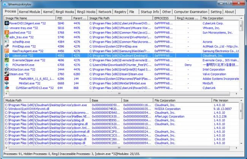This screenshot has width=247, height=159.
Task: Open the Network tab
Action: click(x=105, y=12)
